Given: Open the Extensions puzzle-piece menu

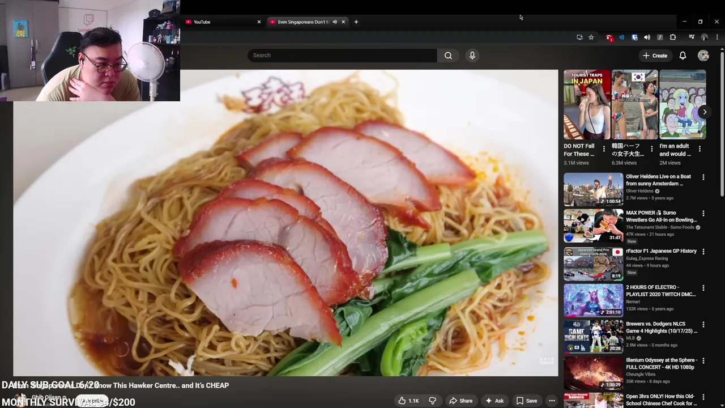Looking at the screenshot, I should click(x=673, y=37).
